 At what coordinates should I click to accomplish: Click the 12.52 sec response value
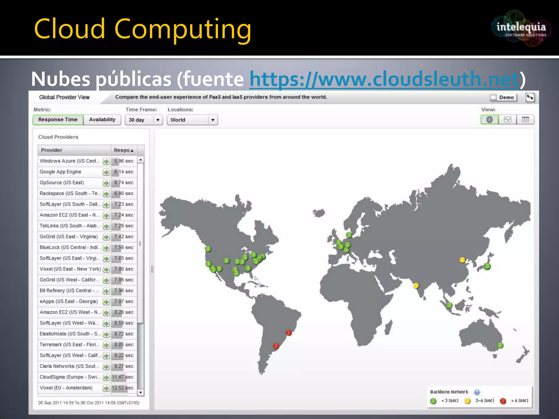point(123,388)
